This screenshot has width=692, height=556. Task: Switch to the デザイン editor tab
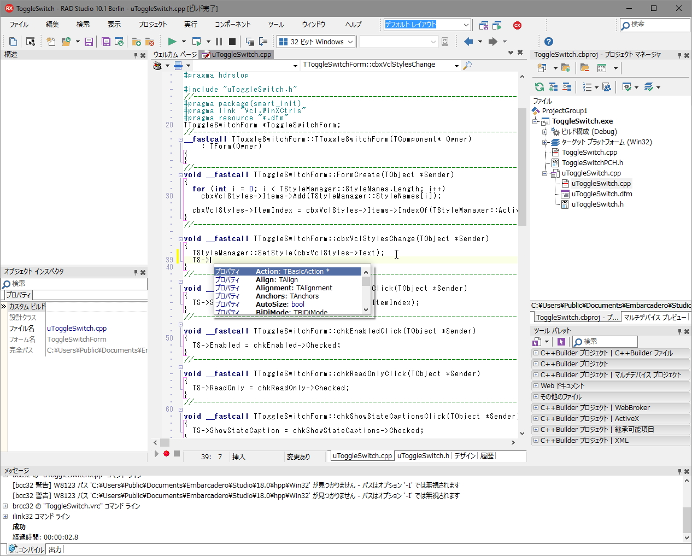(x=465, y=456)
